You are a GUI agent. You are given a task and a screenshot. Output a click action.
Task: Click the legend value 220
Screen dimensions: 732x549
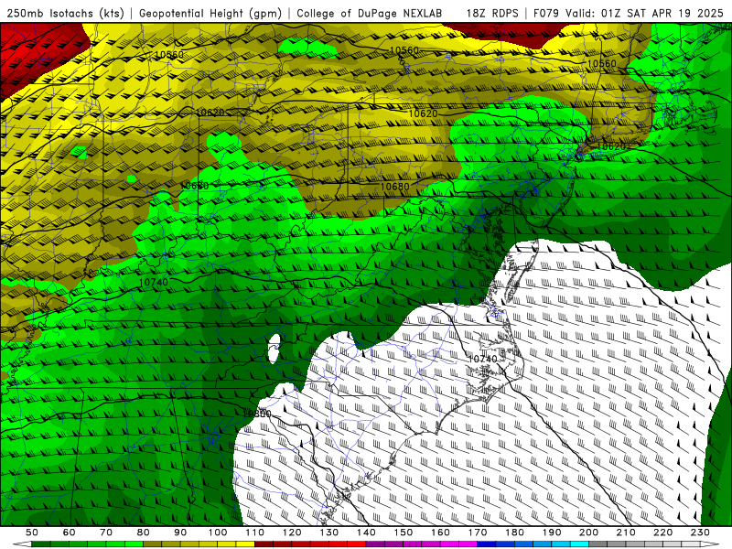[x=663, y=533]
